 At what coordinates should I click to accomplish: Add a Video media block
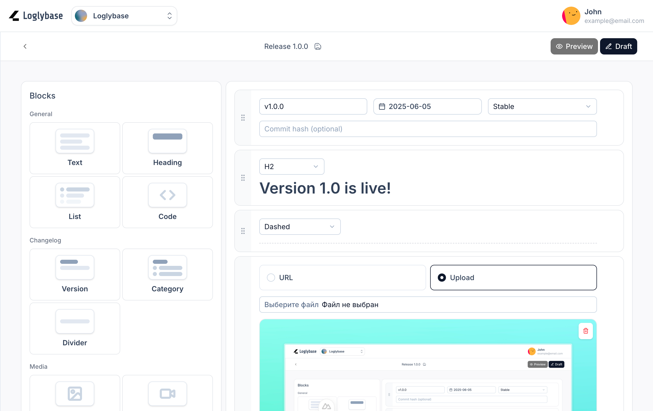point(167,393)
